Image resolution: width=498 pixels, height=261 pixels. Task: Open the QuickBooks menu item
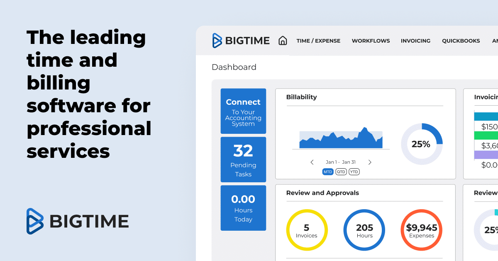[461, 41]
